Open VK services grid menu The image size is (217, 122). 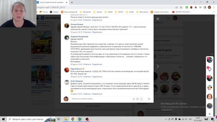168,18
